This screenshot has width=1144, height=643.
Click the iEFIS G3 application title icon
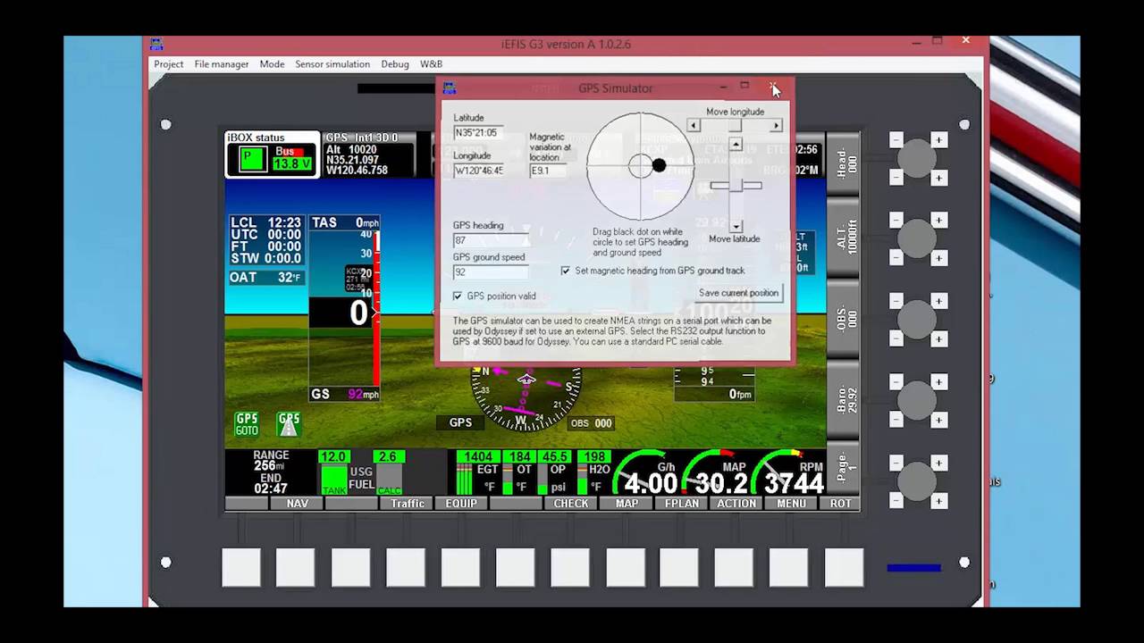coord(156,44)
